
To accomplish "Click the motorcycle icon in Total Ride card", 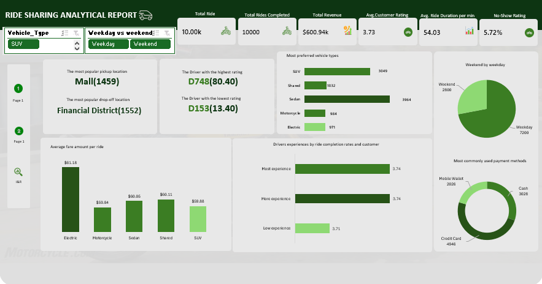I will [226, 31].
